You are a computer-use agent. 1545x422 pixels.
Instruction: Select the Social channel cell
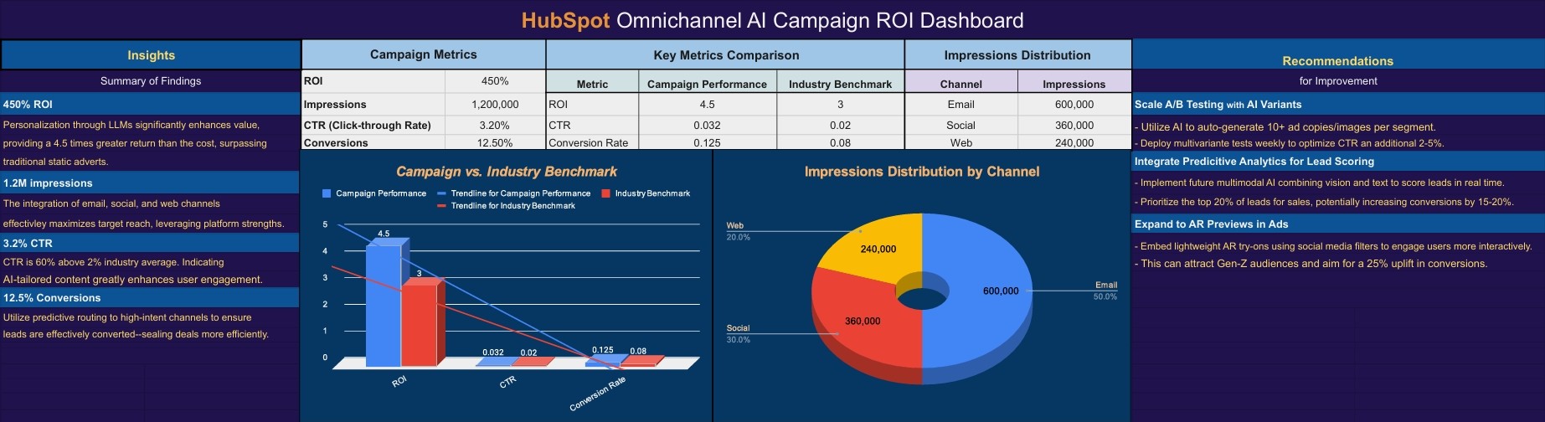tap(961, 126)
